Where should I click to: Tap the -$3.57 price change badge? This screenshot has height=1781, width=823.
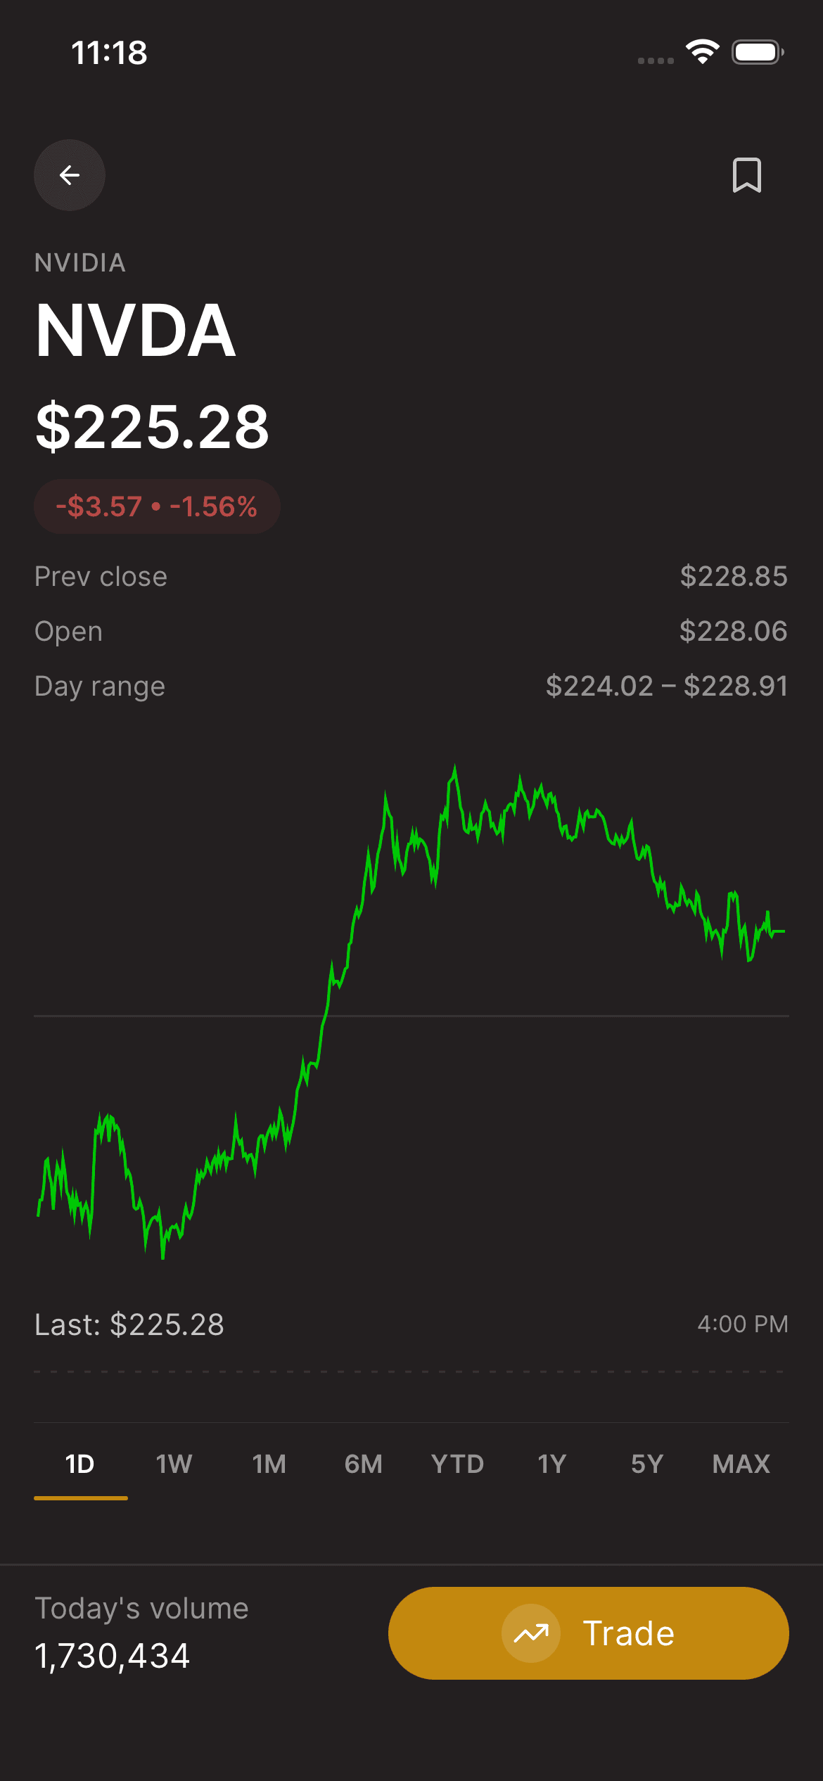tap(157, 506)
